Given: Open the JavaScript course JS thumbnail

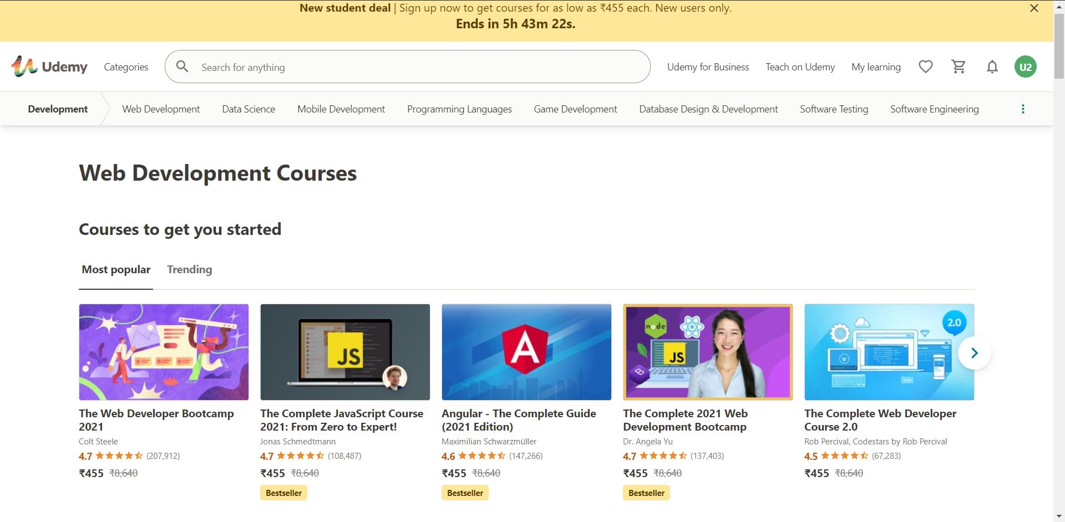Looking at the screenshot, I should (x=345, y=352).
